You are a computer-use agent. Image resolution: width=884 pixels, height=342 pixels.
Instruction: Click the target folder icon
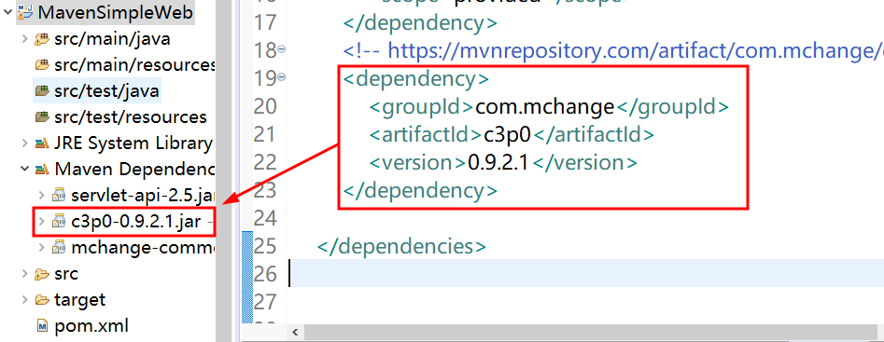pyautogui.click(x=42, y=299)
